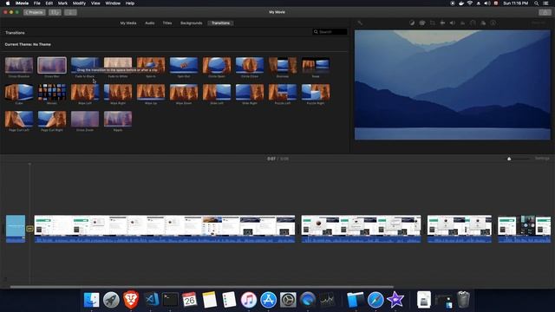555x312 pixels.
Task: Select the Puzzle Left transition
Action: (x=283, y=93)
